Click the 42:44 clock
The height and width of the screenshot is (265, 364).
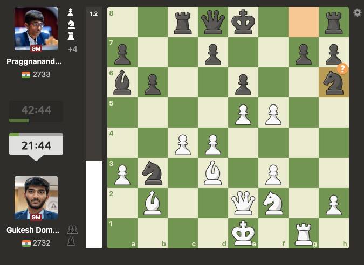click(36, 110)
